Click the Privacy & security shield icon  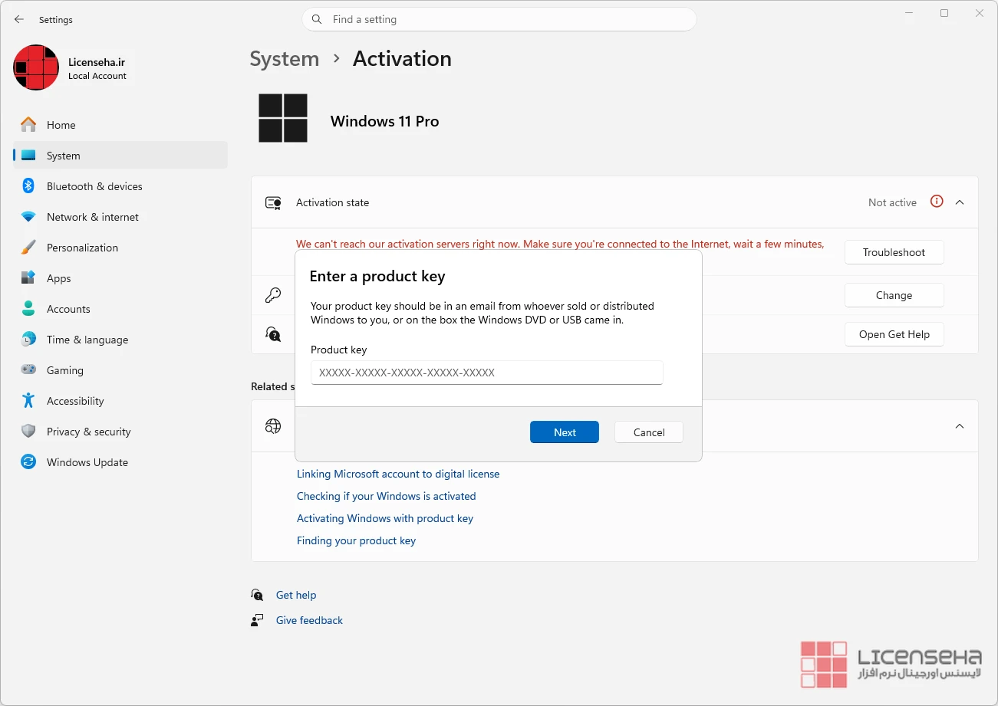coord(28,432)
